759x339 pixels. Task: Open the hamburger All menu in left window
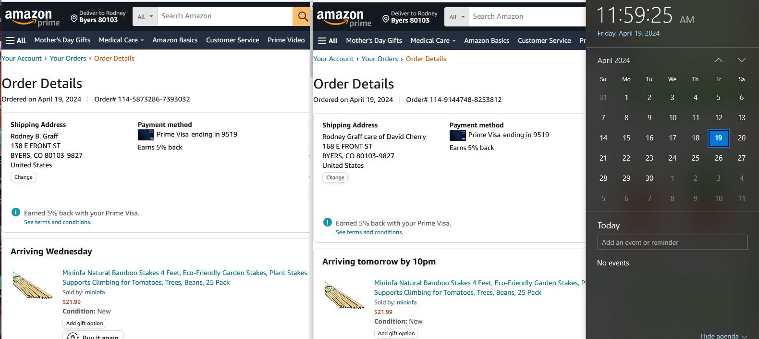[16, 40]
